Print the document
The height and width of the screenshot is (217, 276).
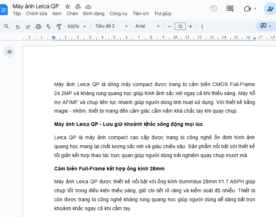38,27
